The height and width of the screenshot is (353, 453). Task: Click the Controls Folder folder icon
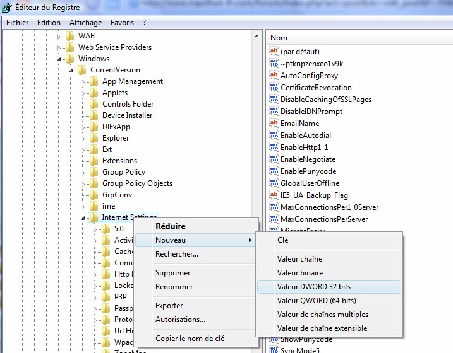click(94, 104)
